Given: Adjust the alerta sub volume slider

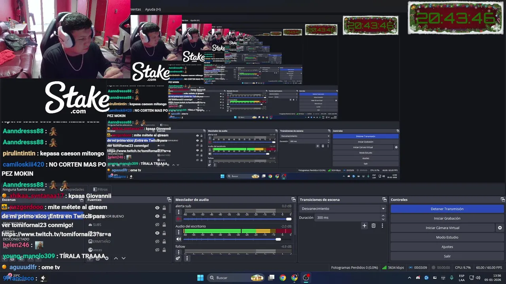Looking at the screenshot, I should coord(237,219).
